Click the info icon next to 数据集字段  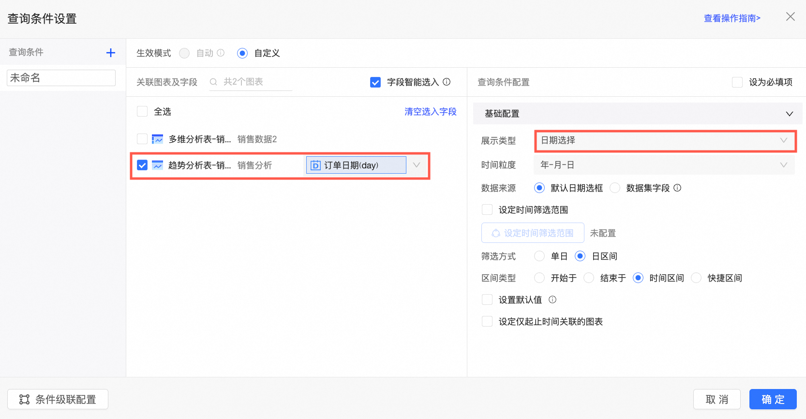tap(677, 188)
